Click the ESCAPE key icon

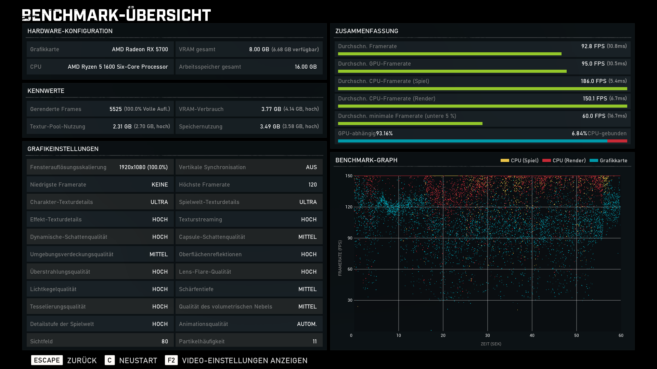click(47, 360)
